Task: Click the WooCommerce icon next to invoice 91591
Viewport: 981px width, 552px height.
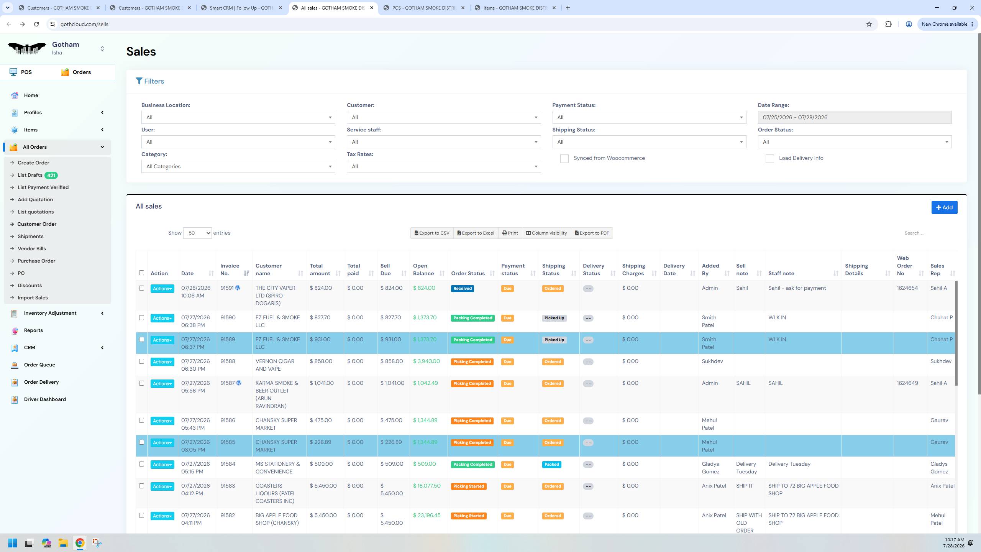Action: point(238,288)
